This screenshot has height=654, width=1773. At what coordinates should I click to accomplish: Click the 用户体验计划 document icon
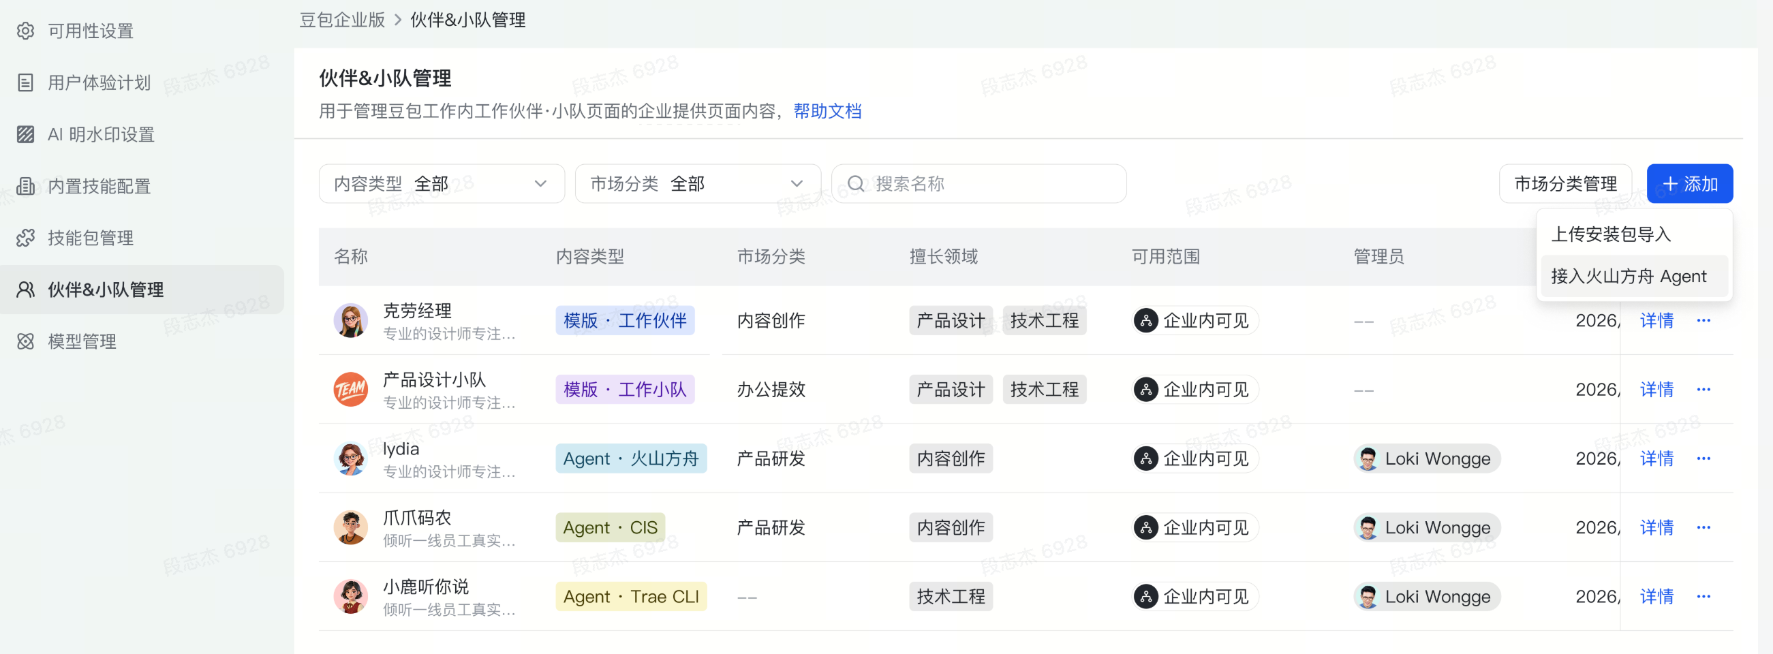point(25,82)
